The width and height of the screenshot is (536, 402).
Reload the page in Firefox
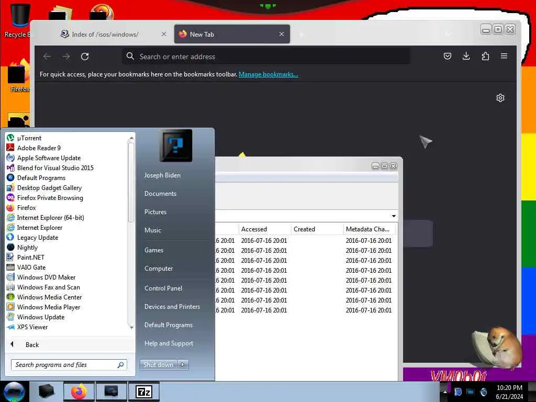point(85,57)
